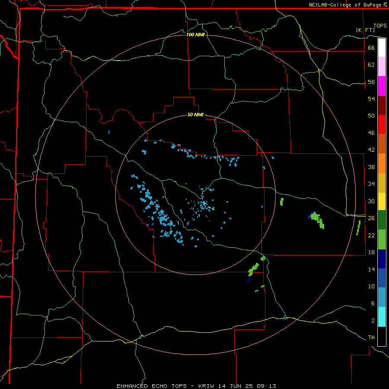
Task: Click the legend value "2"
Action: point(373,321)
